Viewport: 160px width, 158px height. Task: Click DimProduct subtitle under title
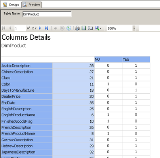coord(13,46)
